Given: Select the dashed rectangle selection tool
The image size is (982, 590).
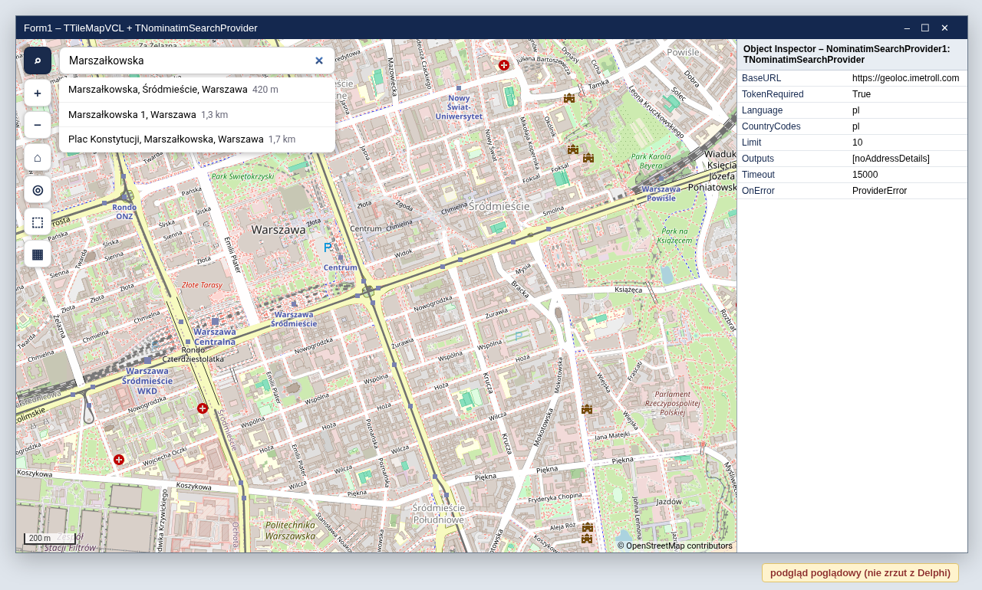Looking at the screenshot, I should click(38, 221).
